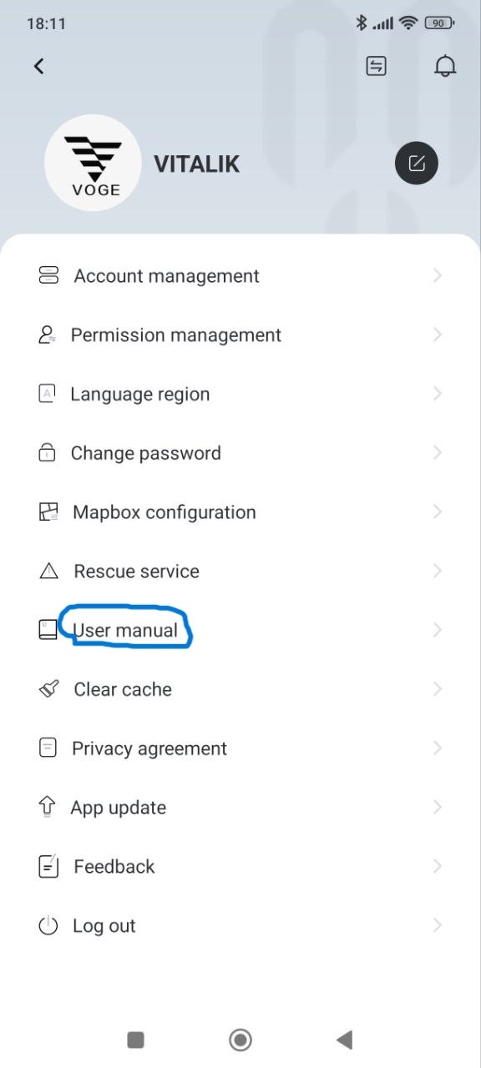Image resolution: width=481 pixels, height=1068 pixels.
Task: Tap the Rescue service warning triangle icon
Action: (48, 572)
